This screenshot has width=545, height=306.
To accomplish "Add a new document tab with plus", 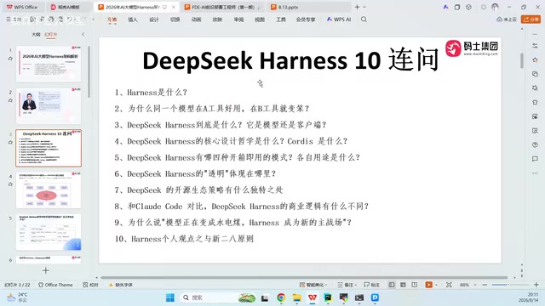I will pos(357,7).
